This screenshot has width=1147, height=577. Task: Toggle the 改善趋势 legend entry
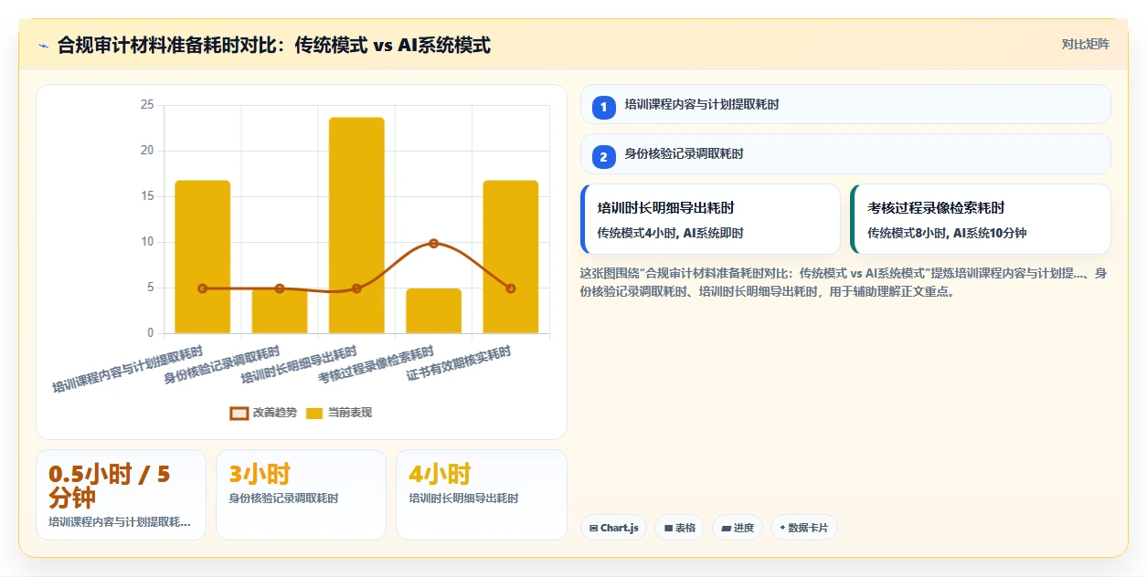pyautogui.click(x=264, y=413)
